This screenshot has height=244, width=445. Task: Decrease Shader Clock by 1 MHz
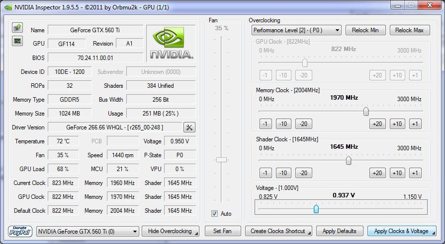[x=266, y=173]
